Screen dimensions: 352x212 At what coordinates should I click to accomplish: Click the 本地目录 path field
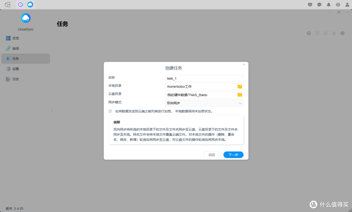(x=204, y=86)
